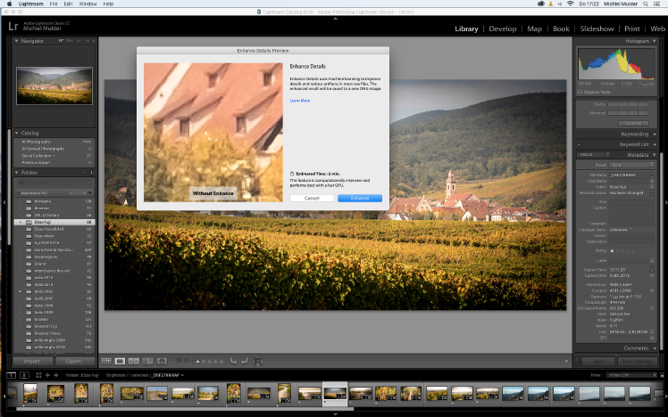This screenshot has height=417, width=668.
Task: Set rating to five stars
Action: (221, 362)
